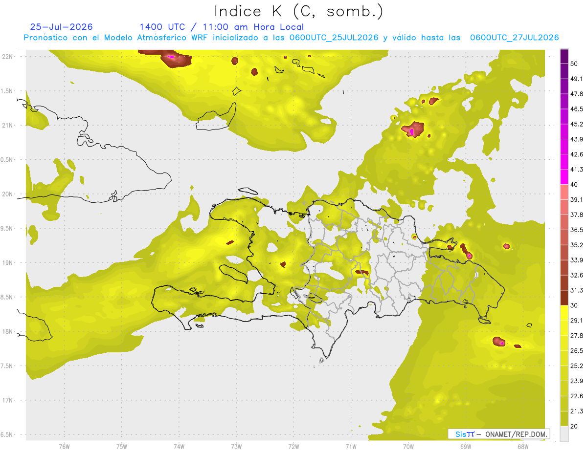This screenshot has height=453, width=587.
Task: Click the 18N latitude label
Action: coord(7,331)
